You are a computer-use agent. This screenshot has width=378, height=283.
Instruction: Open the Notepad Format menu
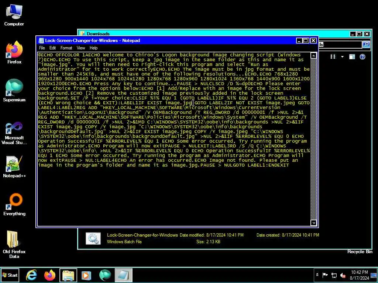66,48
